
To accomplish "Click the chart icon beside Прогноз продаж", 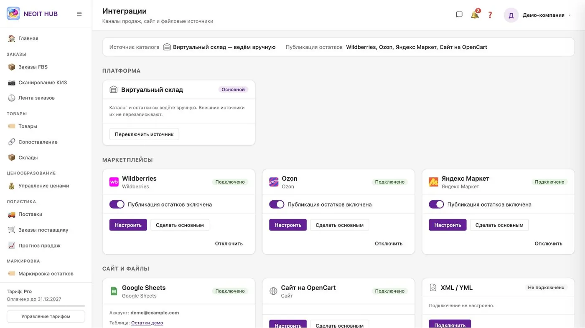I will (x=12, y=246).
